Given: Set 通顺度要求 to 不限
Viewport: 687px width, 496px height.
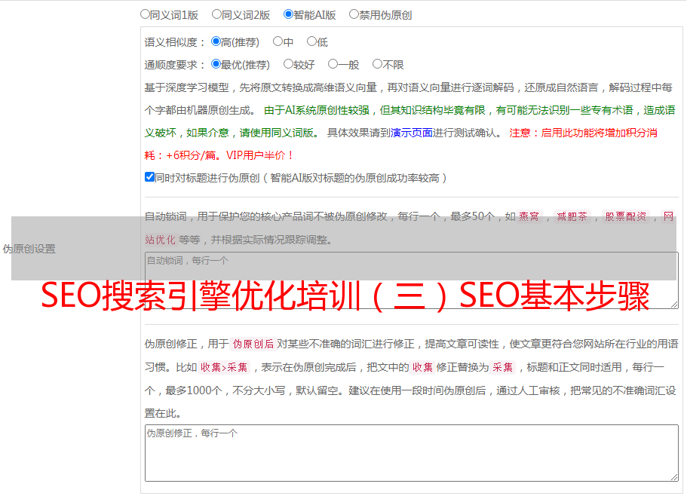Looking at the screenshot, I should point(377,64).
